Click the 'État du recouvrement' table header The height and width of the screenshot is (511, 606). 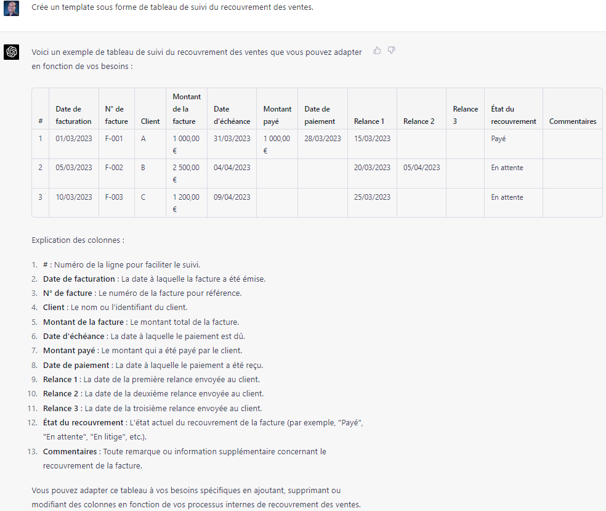pyautogui.click(x=513, y=115)
